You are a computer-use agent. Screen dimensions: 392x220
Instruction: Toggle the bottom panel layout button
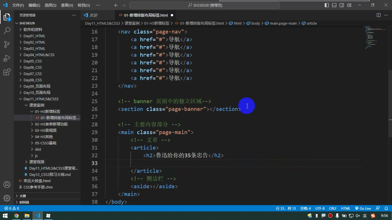pos(334,5)
